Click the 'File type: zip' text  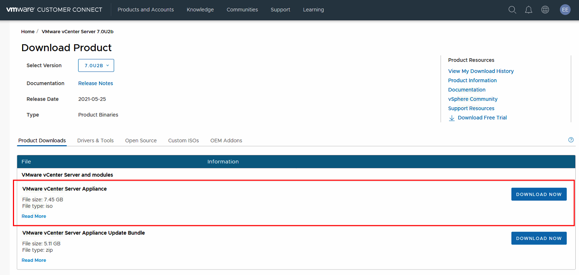coord(37,250)
